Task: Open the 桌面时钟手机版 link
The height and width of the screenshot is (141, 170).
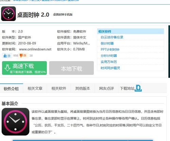Action: (x=63, y=15)
